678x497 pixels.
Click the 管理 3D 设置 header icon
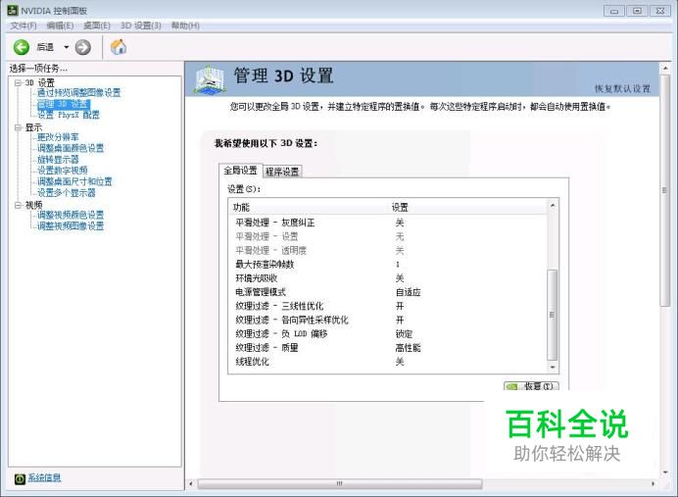click(210, 79)
